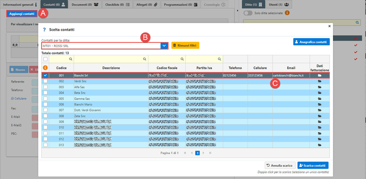
Task: Open billing data folder for Bianchi Mario
Action: click(x=319, y=104)
